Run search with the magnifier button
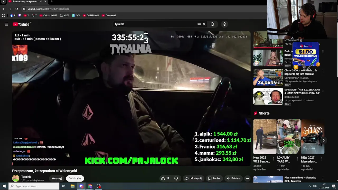Image resolution: width=338 pixels, height=190 pixels. pos(213,24)
